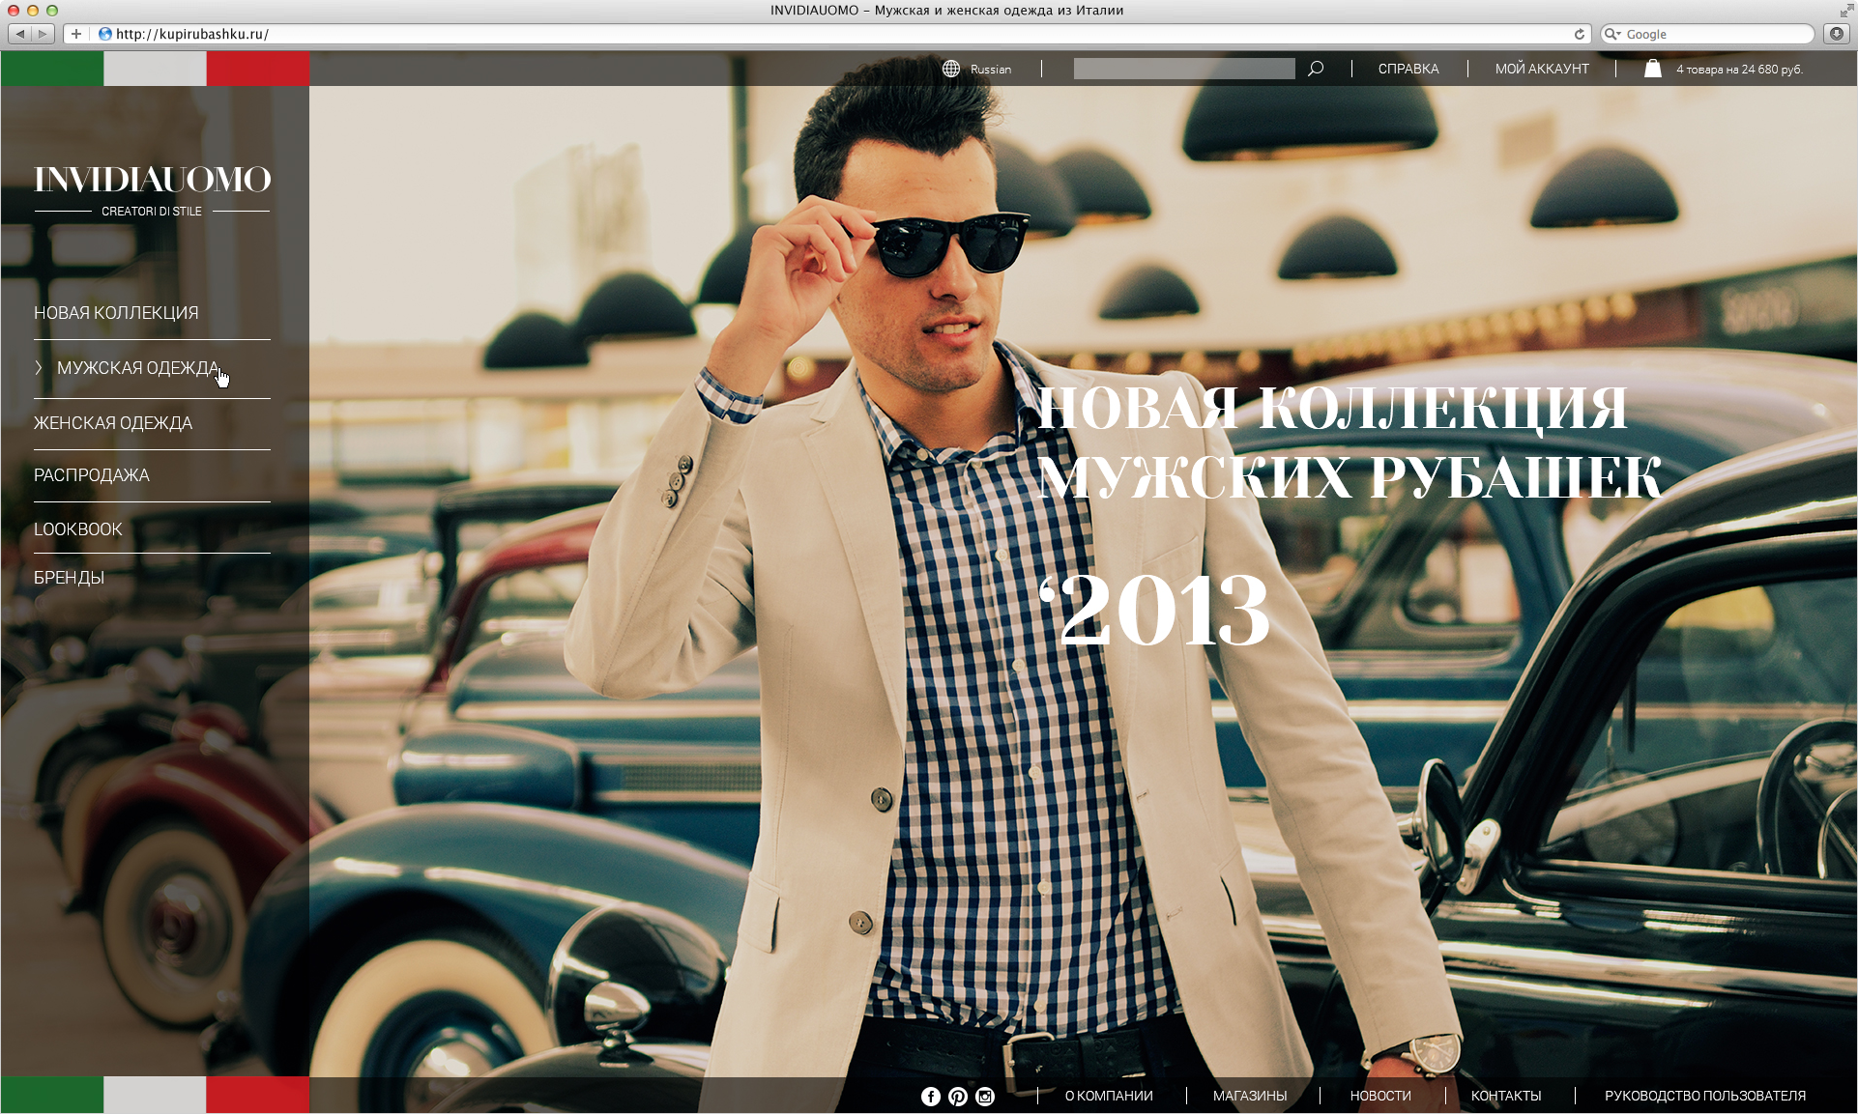The image size is (1858, 1114).
Task: Open the РАСПРОДАЖА menu item
Action: (92, 475)
